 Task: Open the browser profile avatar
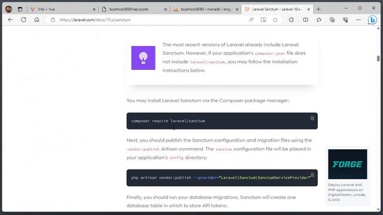8,10
